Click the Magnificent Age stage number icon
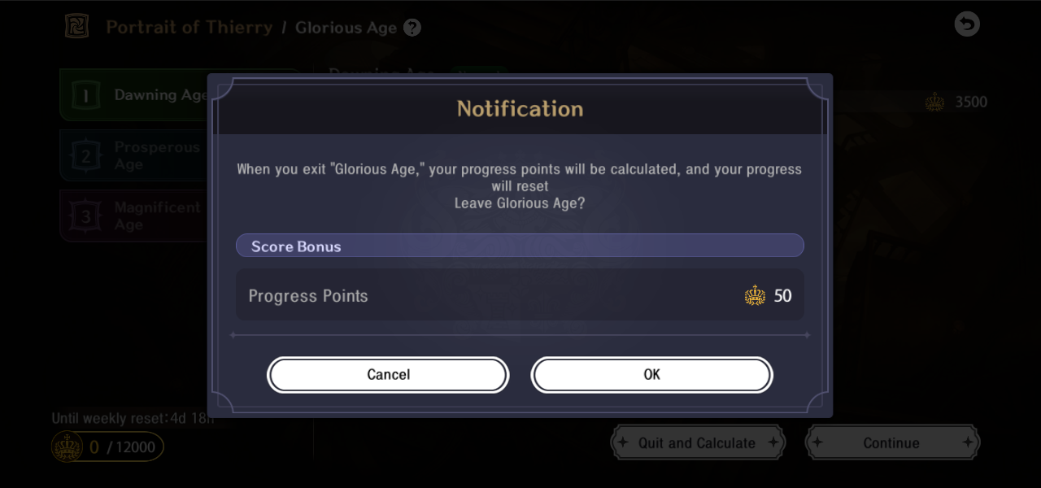Screen dimensions: 1041x488 tap(85, 216)
